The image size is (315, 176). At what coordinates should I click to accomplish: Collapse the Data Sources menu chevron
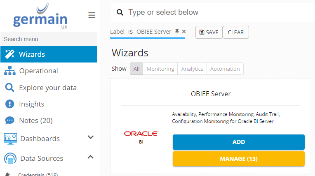pyautogui.click(x=91, y=157)
